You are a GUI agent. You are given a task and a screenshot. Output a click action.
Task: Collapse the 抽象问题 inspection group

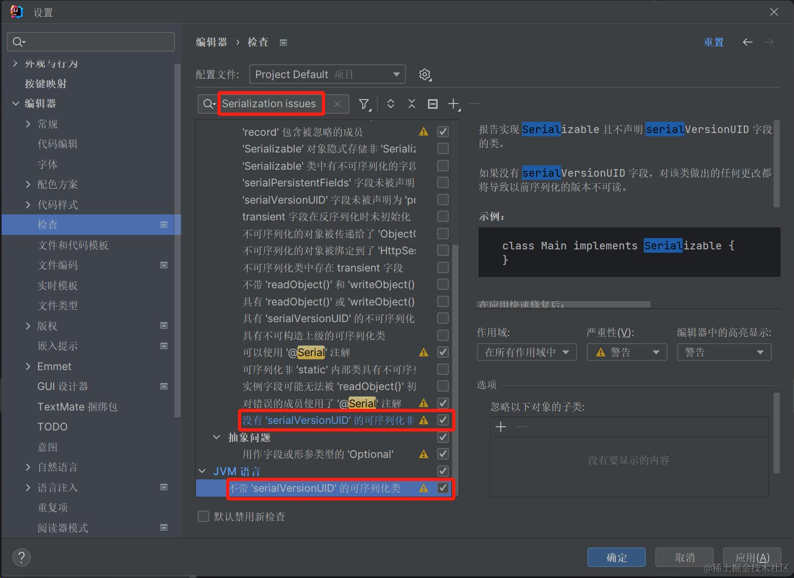tap(216, 437)
